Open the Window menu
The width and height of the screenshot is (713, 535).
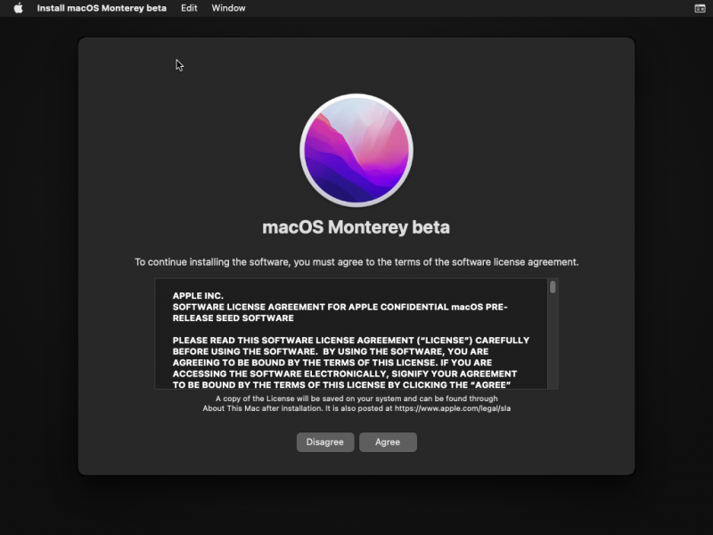tap(228, 8)
